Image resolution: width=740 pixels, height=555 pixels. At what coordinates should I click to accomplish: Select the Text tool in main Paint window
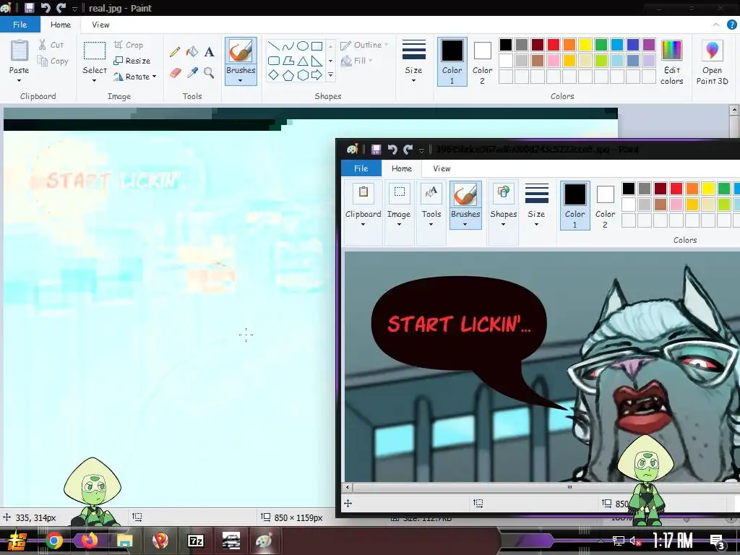point(209,51)
